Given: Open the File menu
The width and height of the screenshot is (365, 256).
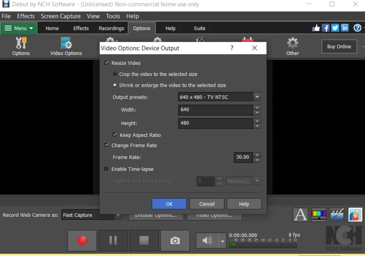Looking at the screenshot, I should point(6,16).
